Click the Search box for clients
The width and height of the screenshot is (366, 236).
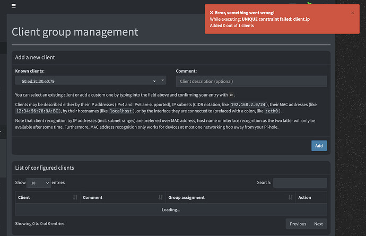coord(300,183)
